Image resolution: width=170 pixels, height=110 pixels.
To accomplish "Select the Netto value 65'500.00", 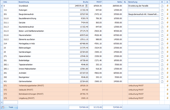I will click(x=118, y=35).
